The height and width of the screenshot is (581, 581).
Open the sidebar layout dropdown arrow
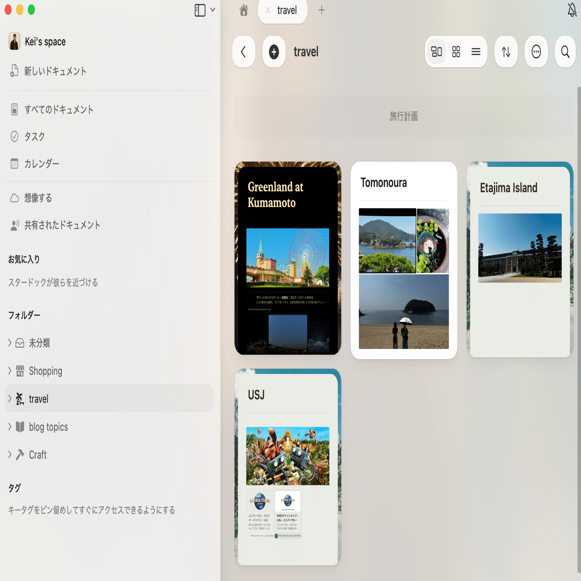click(x=213, y=10)
